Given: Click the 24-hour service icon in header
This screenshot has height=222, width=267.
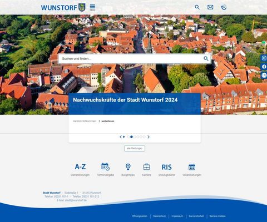Looking at the screenshot, I should (x=224, y=7).
